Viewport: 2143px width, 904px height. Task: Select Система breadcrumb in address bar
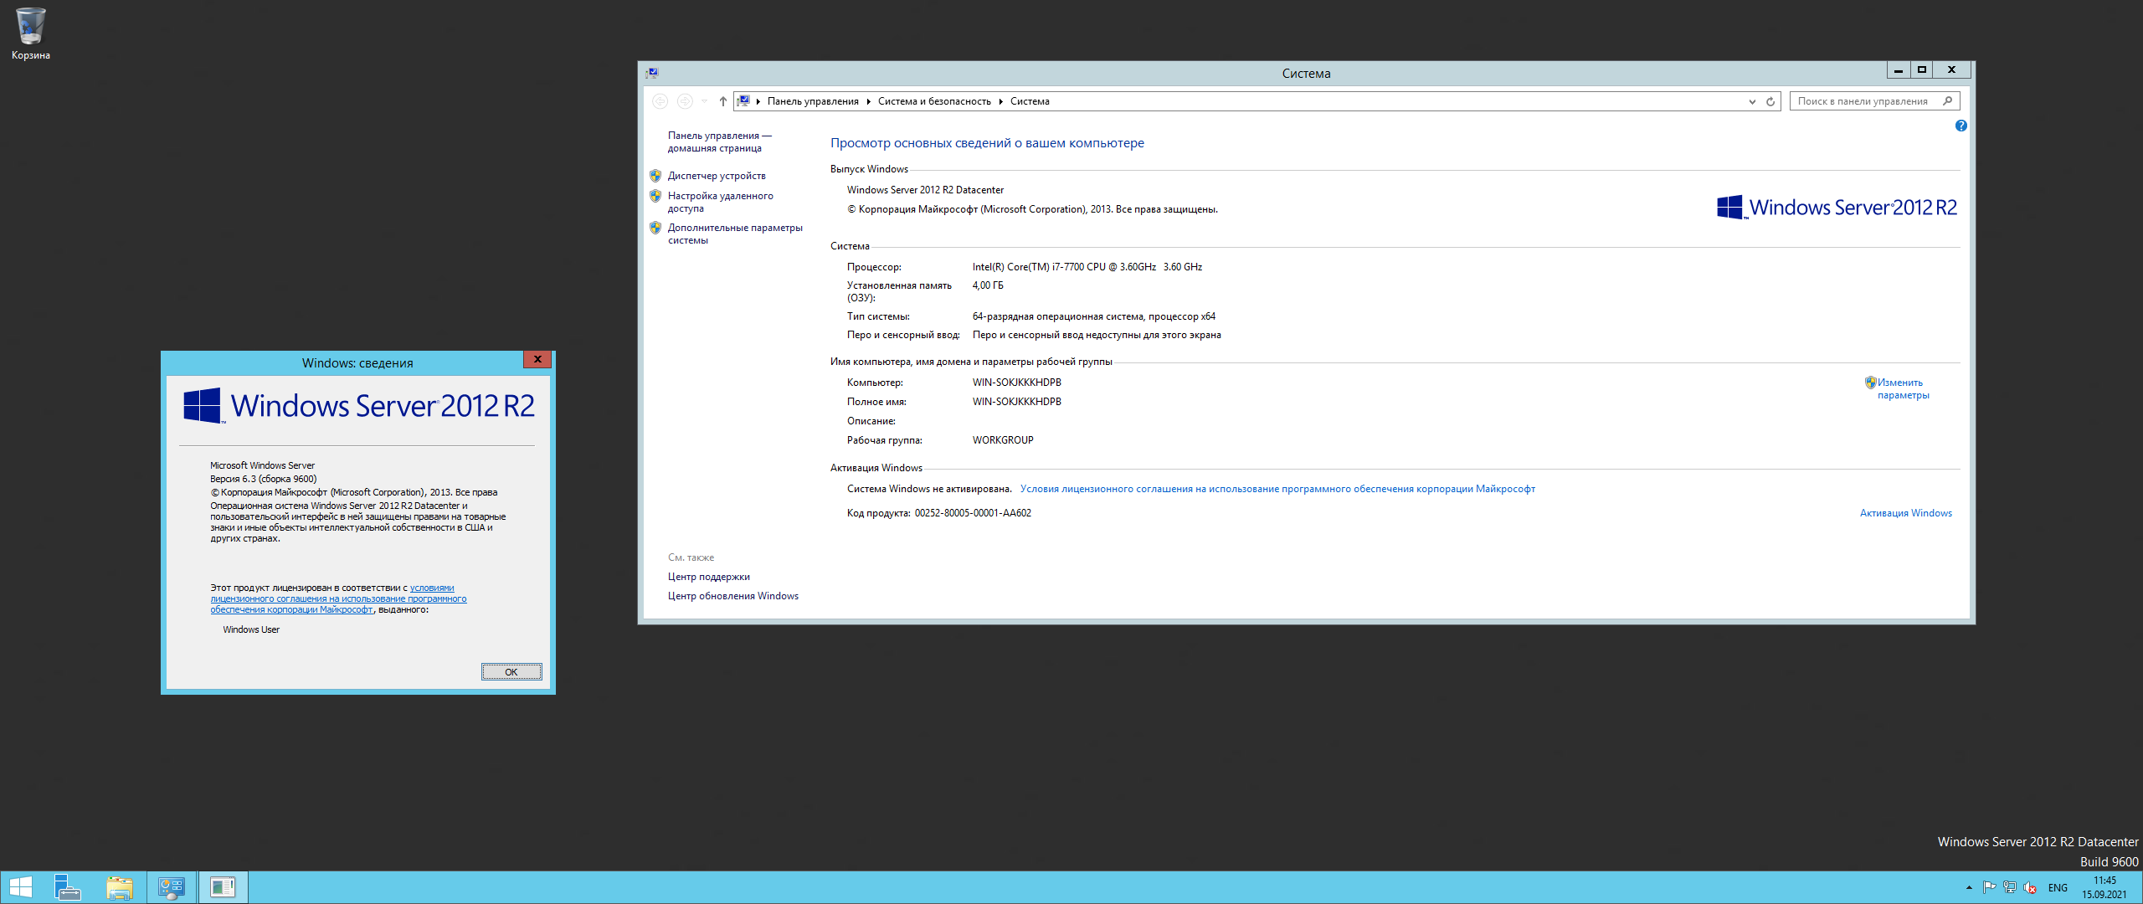point(1030,101)
